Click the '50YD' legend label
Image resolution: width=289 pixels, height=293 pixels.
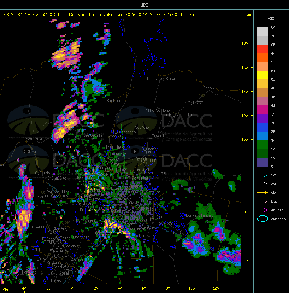pos(275,175)
